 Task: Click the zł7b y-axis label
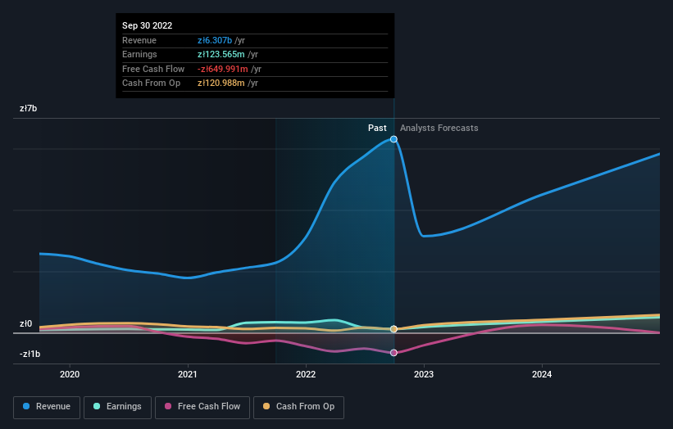click(29, 108)
